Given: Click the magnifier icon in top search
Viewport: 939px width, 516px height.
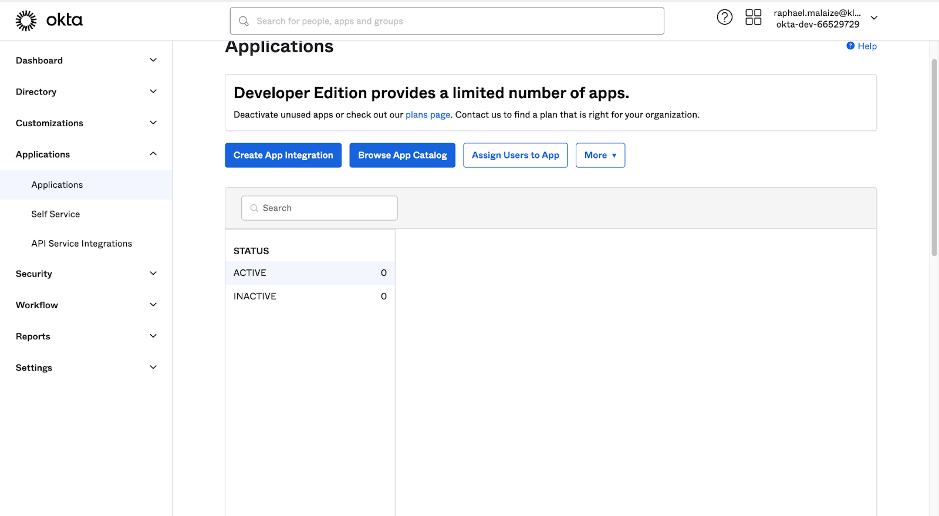Looking at the screenshot, I should (244, 21).
